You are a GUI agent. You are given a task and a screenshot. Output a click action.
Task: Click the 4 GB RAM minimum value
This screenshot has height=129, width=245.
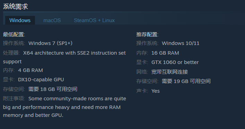[x=30, y=70]
